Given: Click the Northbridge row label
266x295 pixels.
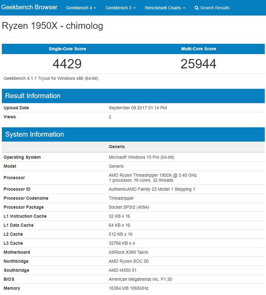Looking at the screenshot, I should [16, 261].
